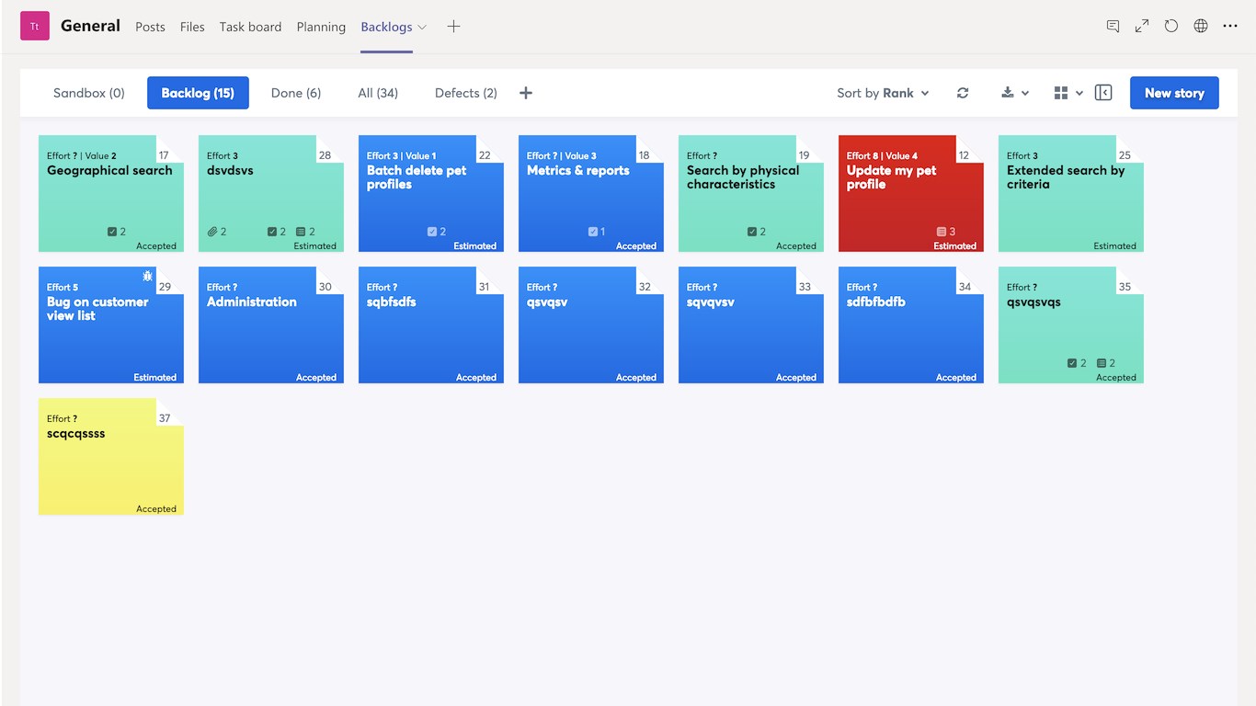
Task: Click the attachment paperclip on dsvdsvs card
Action: point(212,232)
